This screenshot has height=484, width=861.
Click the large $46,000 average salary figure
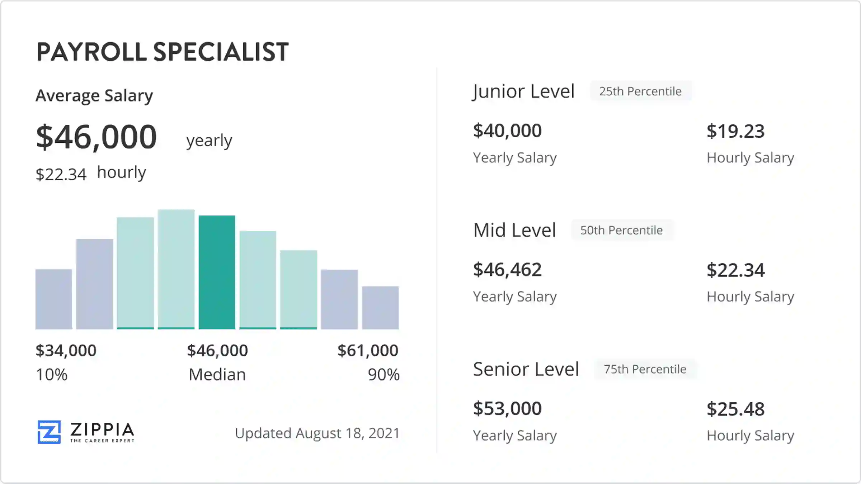97,137
